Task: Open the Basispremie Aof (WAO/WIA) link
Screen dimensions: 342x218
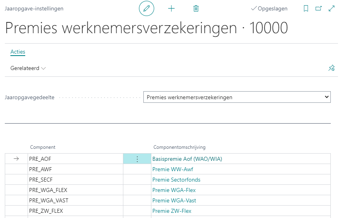Action: (187, 159)
